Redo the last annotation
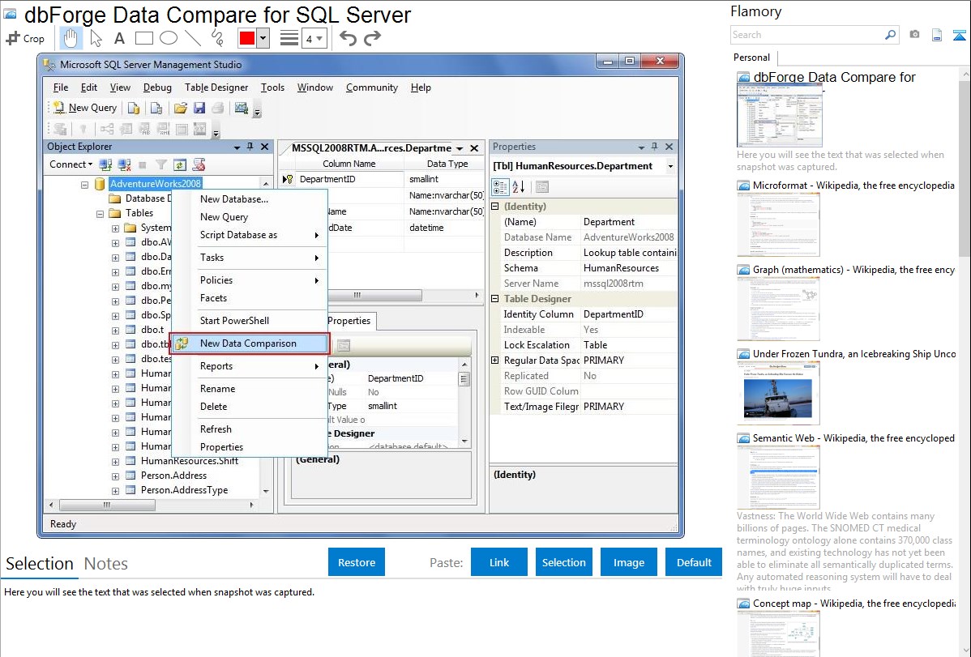Screen dimensions: 971x657 point(372,38)
